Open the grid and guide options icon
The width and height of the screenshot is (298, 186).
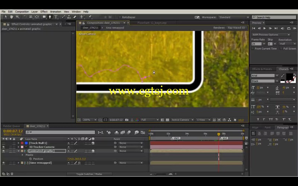pos(100,120)
